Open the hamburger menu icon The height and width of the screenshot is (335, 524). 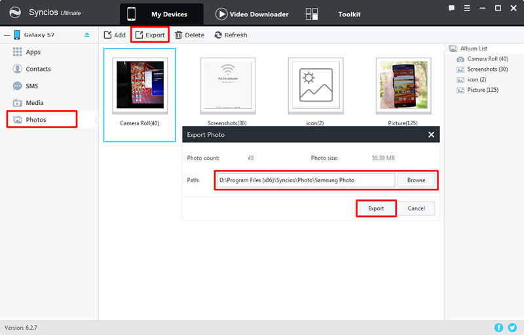point(467,8)
